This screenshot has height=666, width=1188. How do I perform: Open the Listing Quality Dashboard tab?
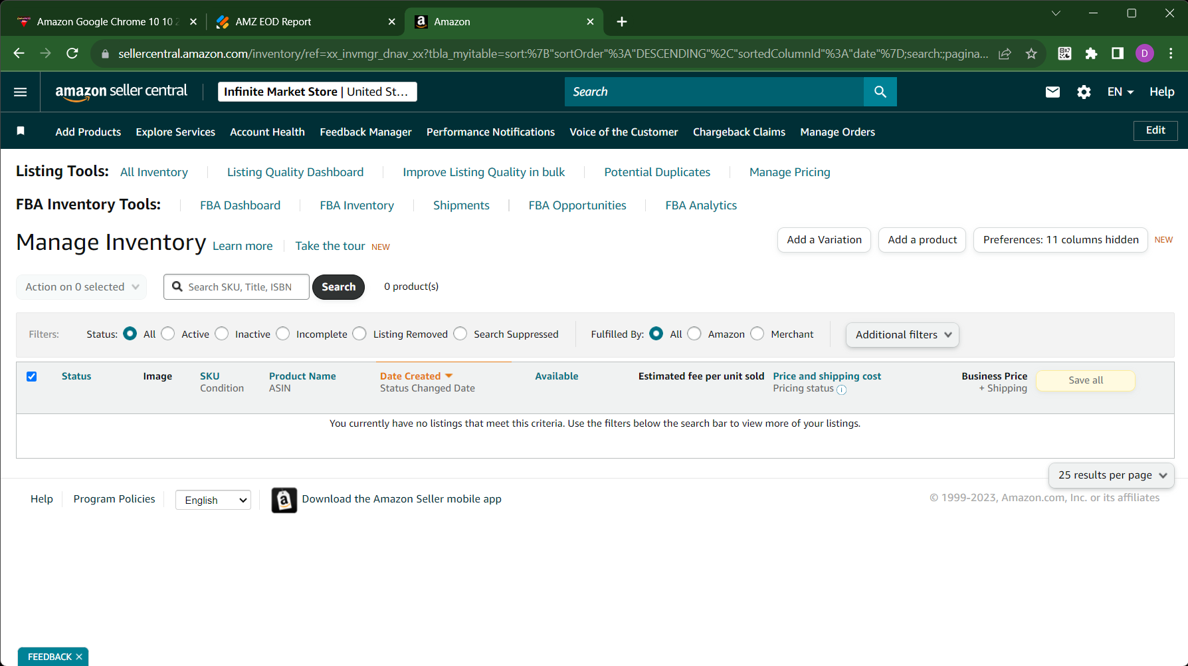(x=295, y=172)
